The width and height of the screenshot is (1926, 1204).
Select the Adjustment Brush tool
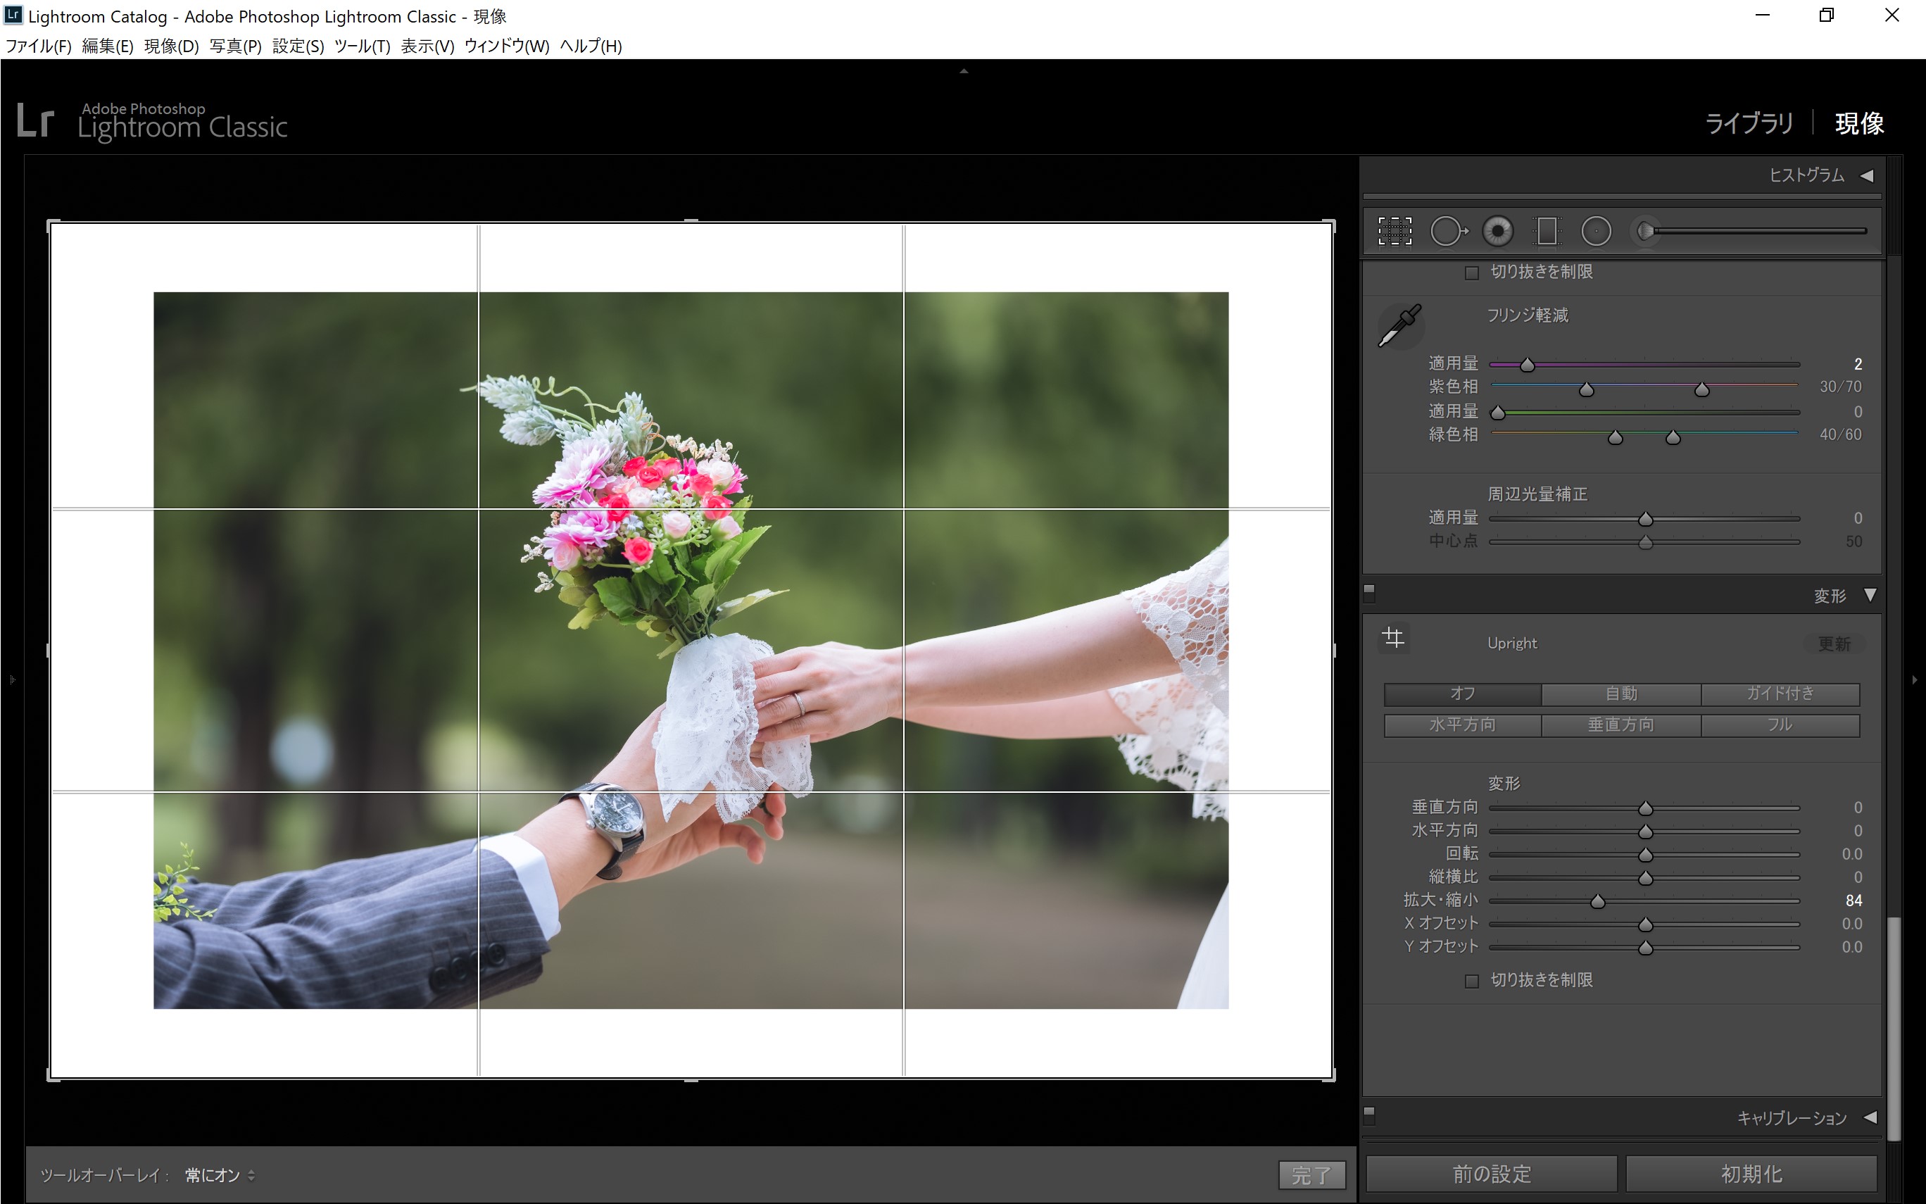[x=1645, y=232]
